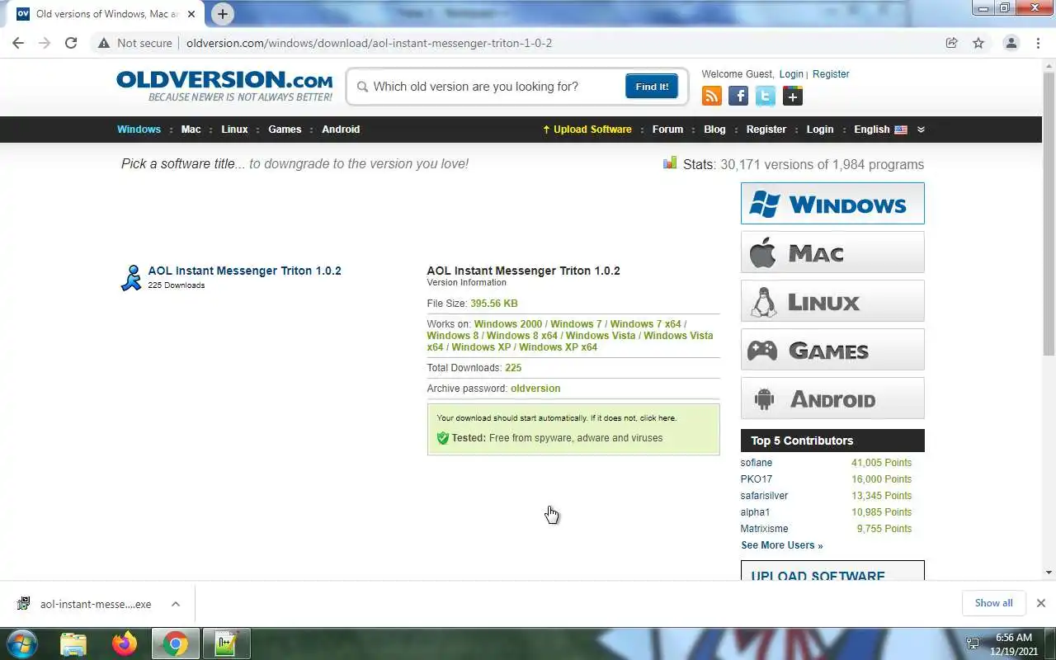Click the Chrome taskbar icon
Image resolution: width=1056 pixels, height=660 pixels.
tap(175, 643)
